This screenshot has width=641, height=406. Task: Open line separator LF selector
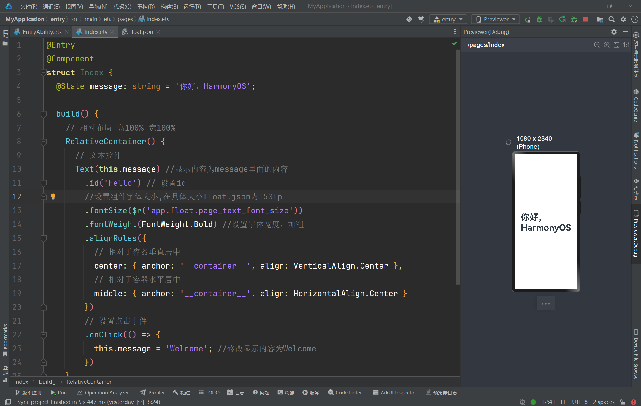(x=564, y=402)
